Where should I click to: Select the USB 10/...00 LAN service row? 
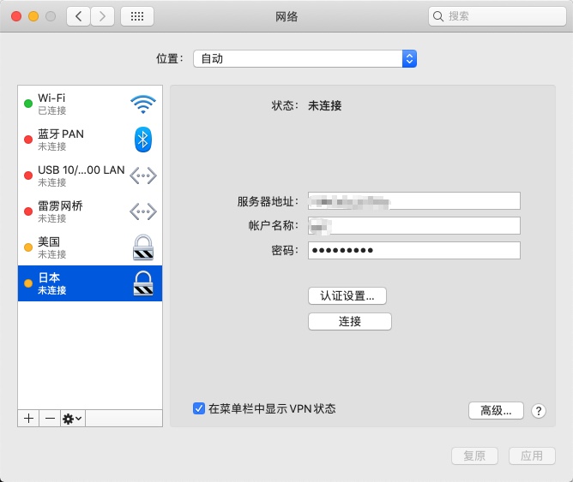[x=90, y=176]
